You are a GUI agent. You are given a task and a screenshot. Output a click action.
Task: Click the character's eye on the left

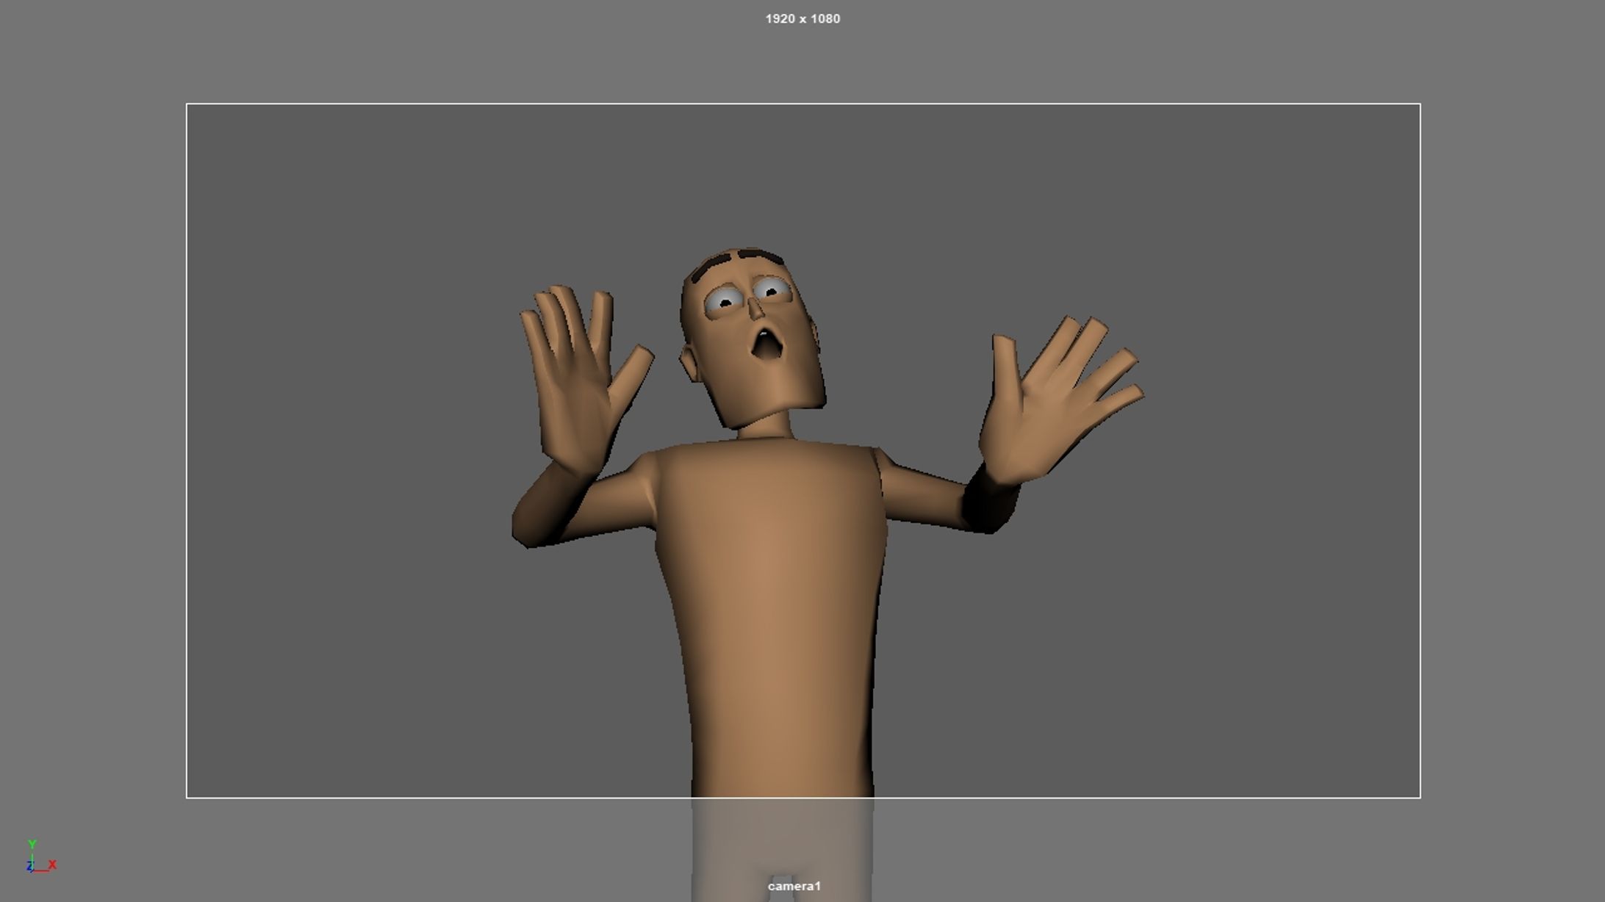(725, 300)
